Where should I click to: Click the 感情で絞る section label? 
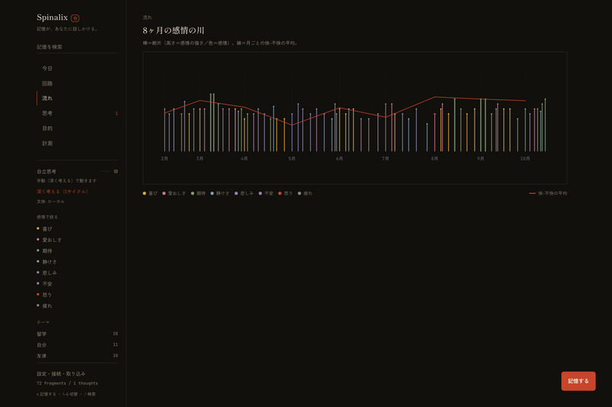(x=47, y=217)
